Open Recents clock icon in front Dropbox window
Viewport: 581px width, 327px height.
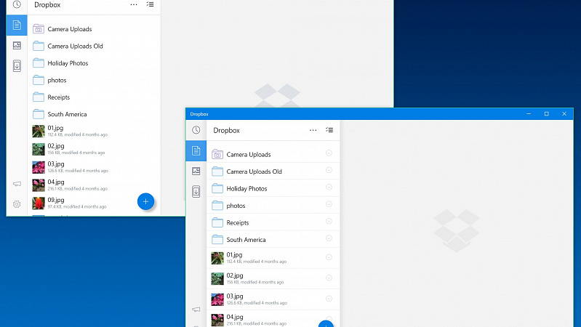(x=196, y=130)
